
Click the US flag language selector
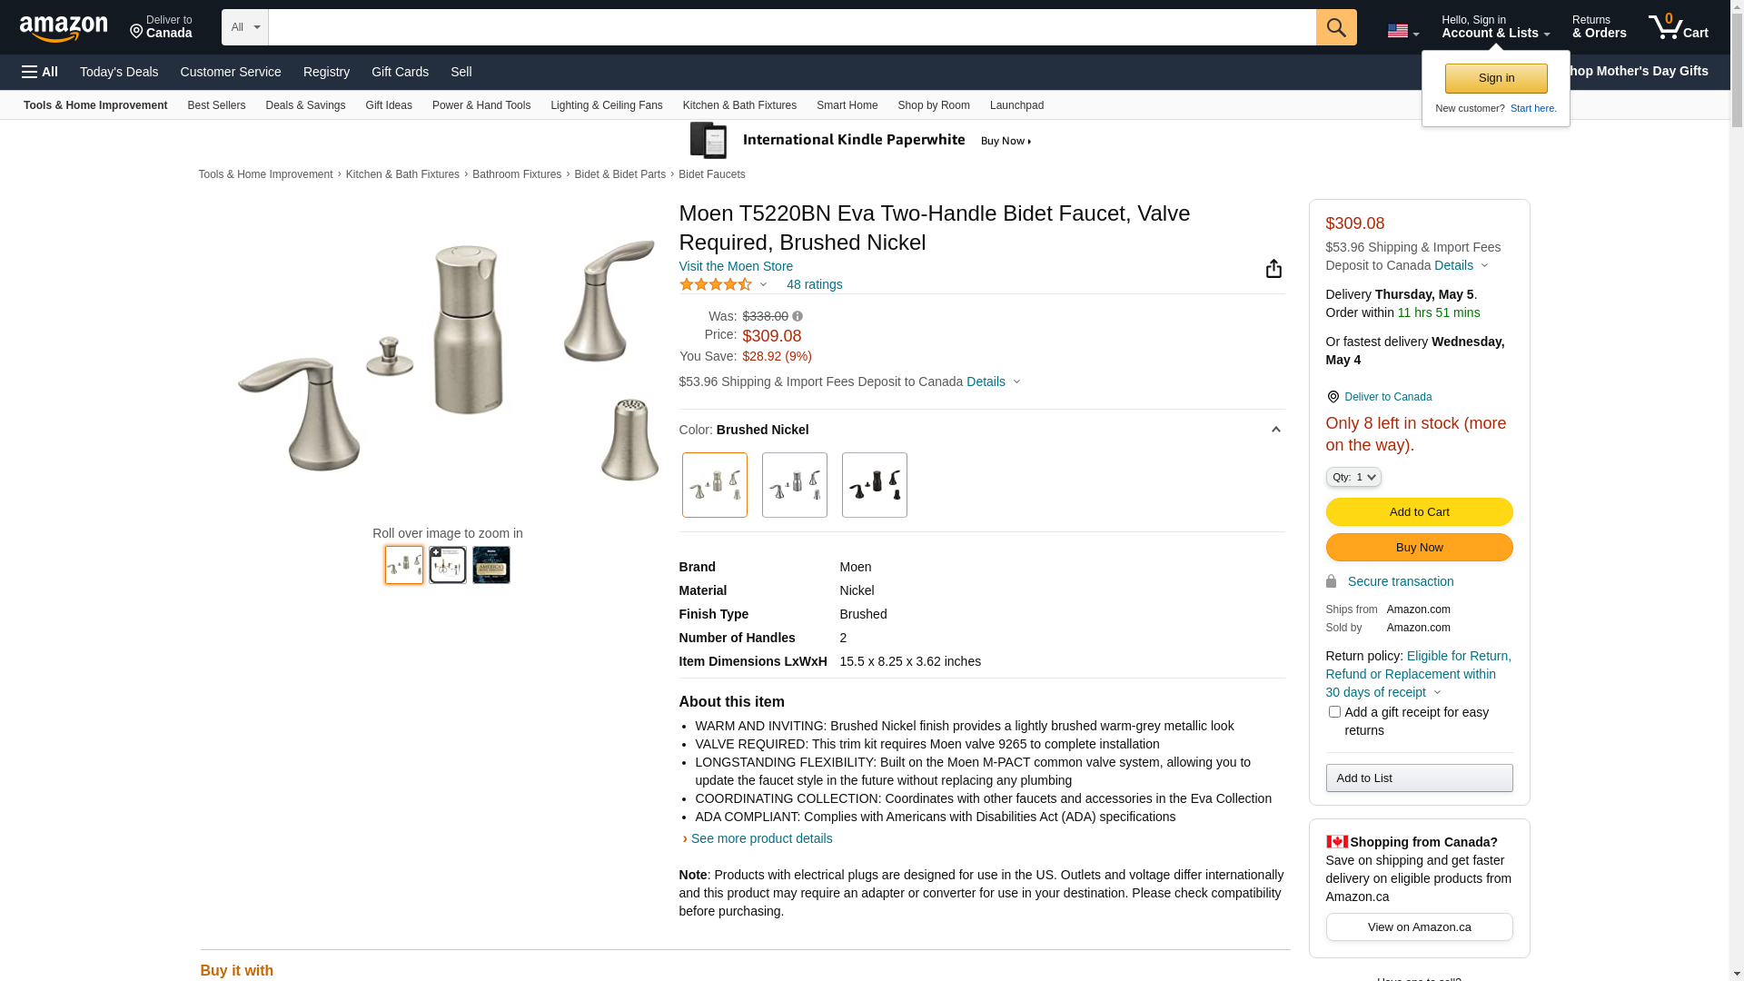coord(1402,32)
